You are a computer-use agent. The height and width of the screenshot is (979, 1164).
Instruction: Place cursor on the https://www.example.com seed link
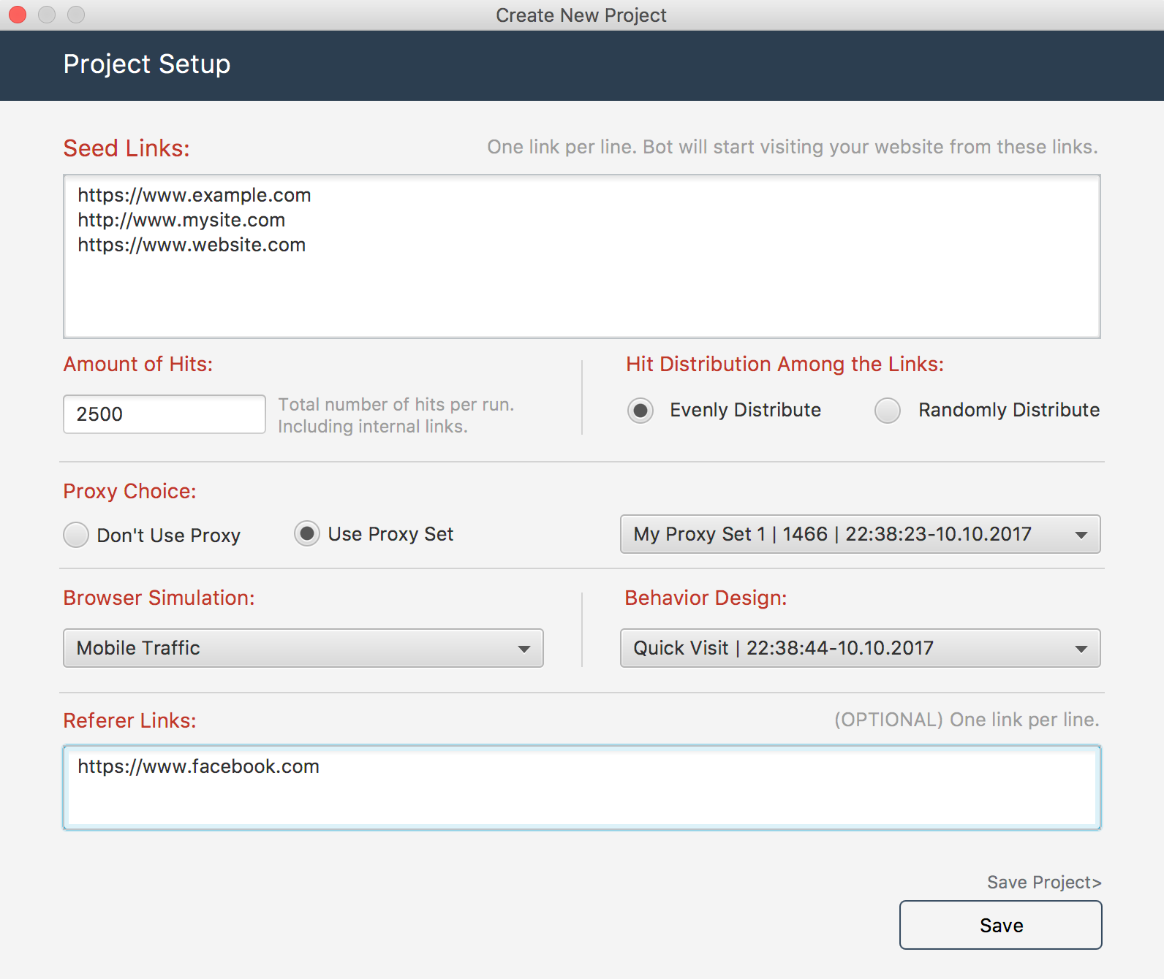pyautogui.click(x=194, y=195)
